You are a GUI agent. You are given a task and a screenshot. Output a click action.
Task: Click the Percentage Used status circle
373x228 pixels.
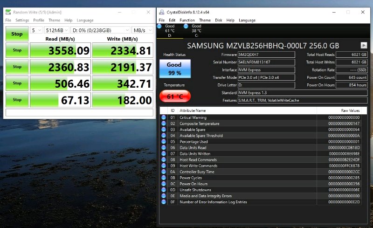click(x=164, y=142)
